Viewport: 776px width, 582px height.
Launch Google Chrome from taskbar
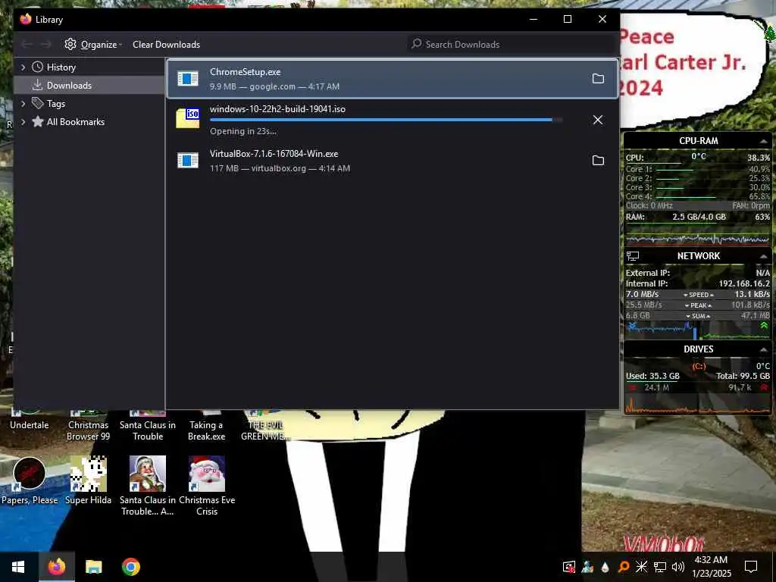[130, 567]
